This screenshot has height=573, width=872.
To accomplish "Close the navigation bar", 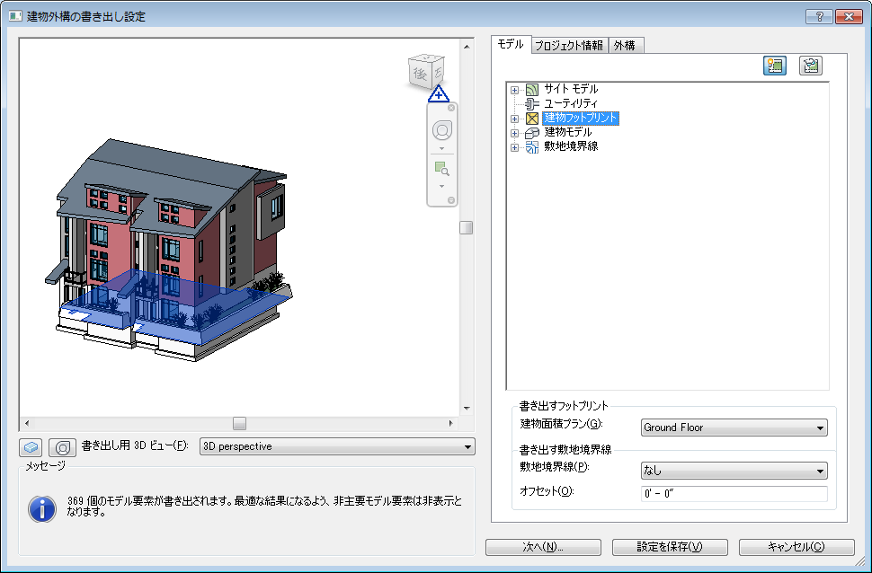I will pos(451,108).
